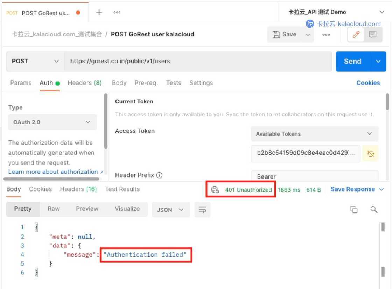Open more actions ellipsis beside Save
Screen dimensions: 392x289
coord(326,35)
